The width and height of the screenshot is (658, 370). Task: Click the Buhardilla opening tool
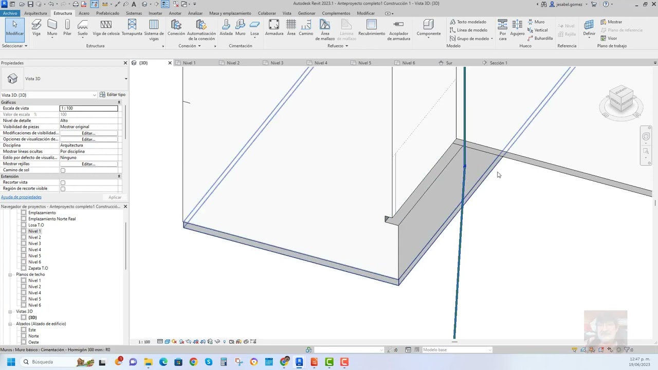[x=540, y=39]
